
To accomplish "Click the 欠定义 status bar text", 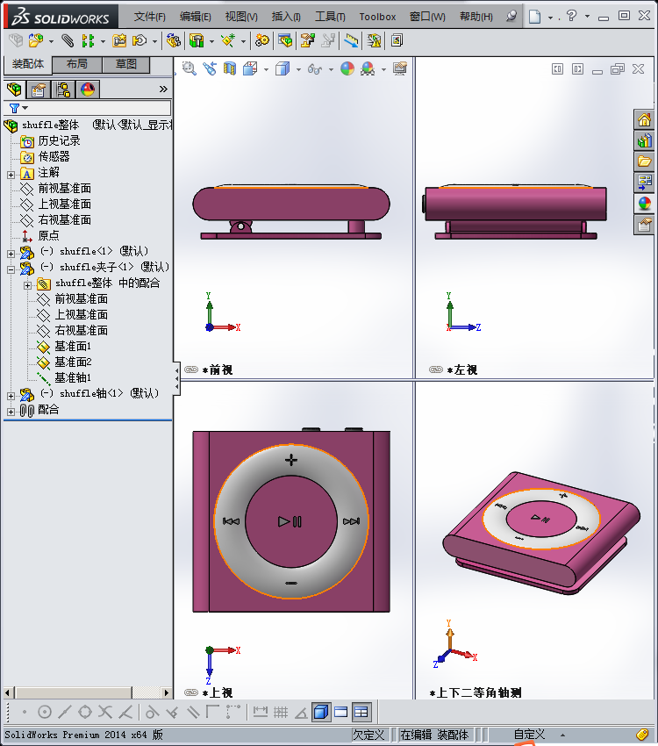I will [x=369, y=735].
